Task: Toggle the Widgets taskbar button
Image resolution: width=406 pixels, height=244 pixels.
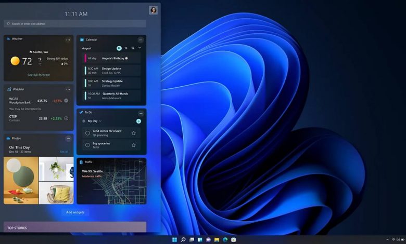Action: 200,240
